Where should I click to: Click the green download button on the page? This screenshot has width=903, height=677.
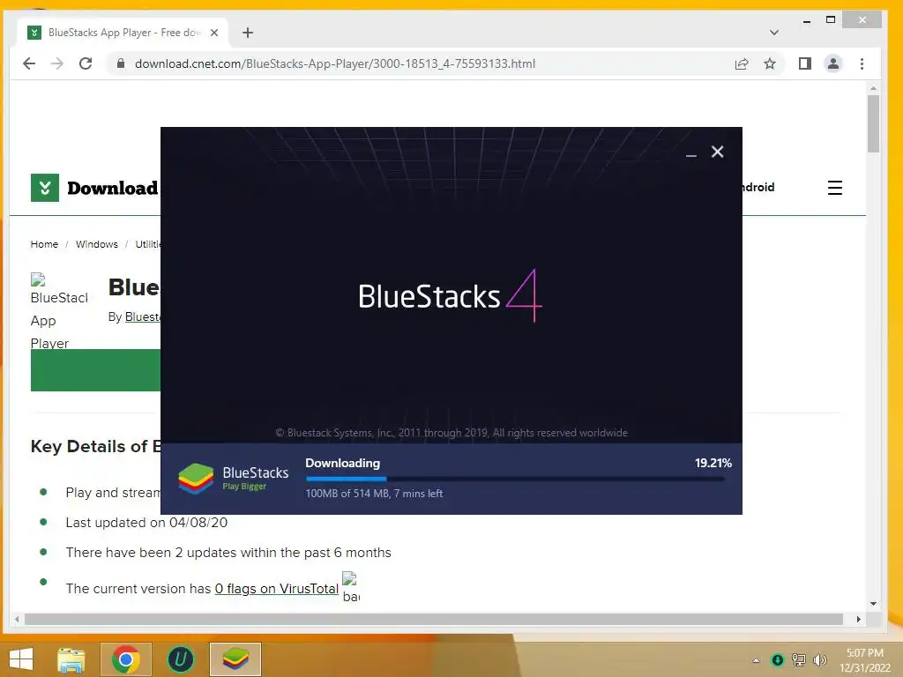coord(95,370)
